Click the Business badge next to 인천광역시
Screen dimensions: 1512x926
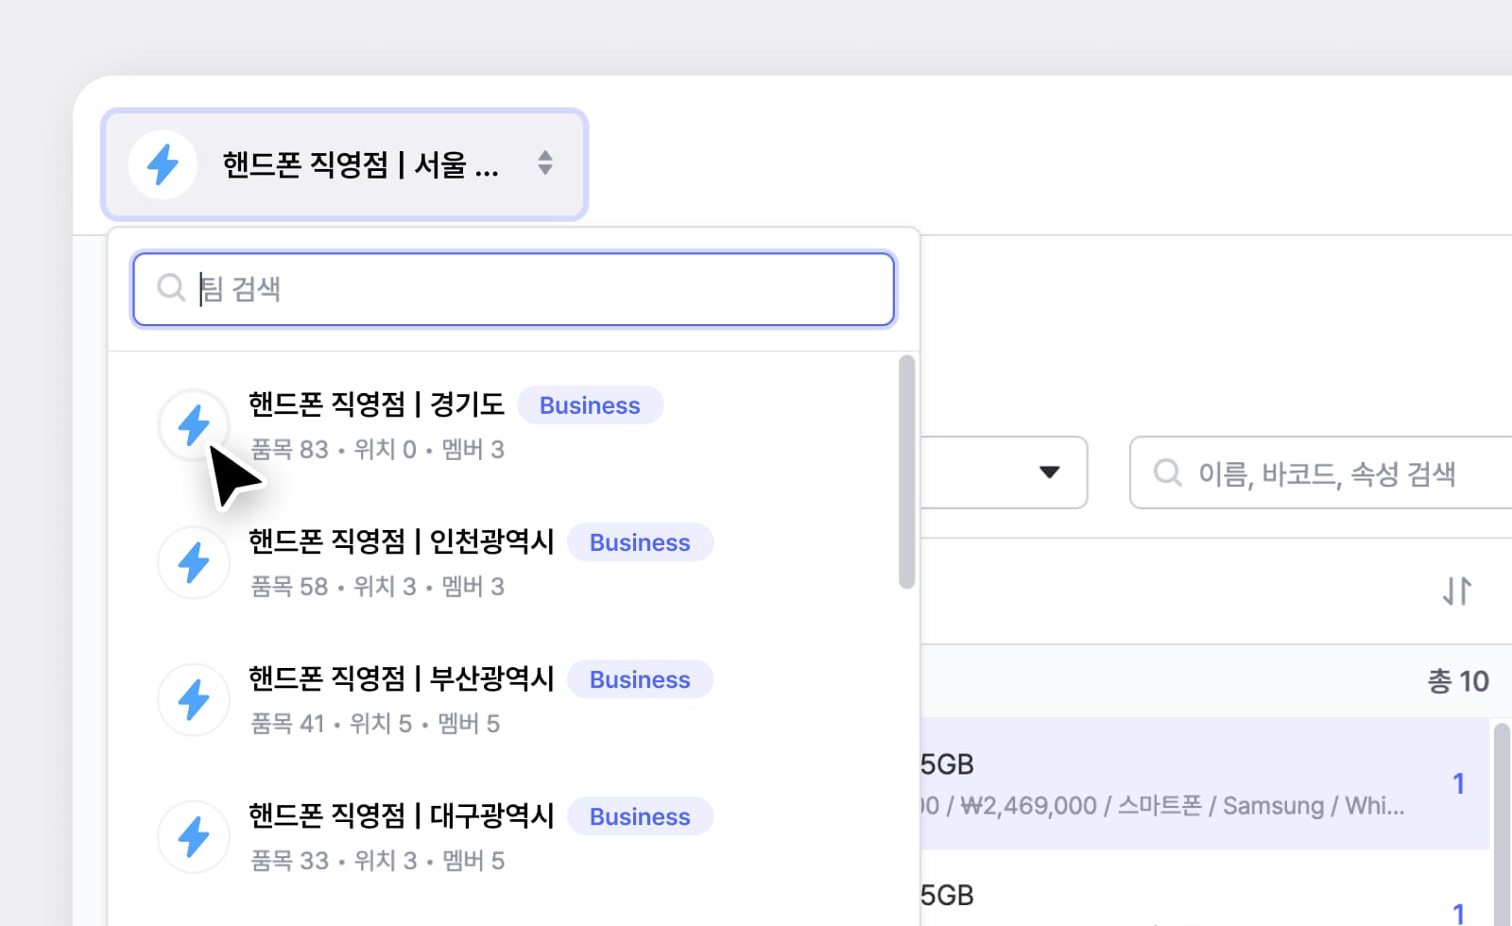pyautogui.click(x=640, y=542)
